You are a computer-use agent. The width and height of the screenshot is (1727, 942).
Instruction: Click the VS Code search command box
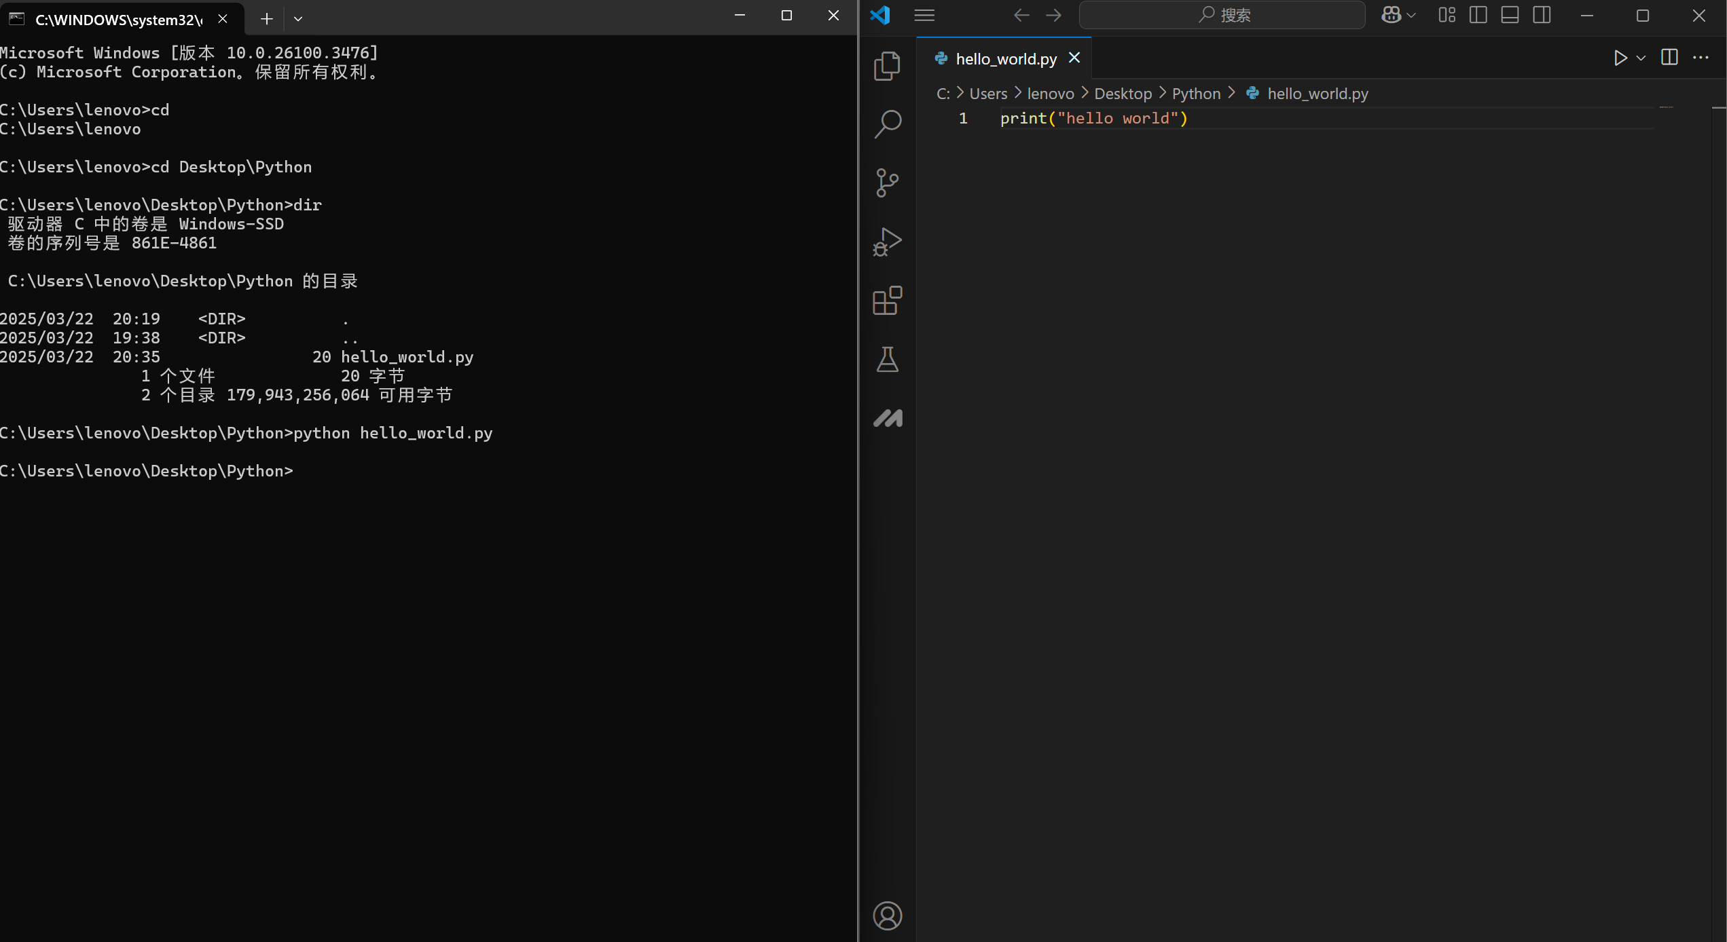click(x=1222, y=15)
